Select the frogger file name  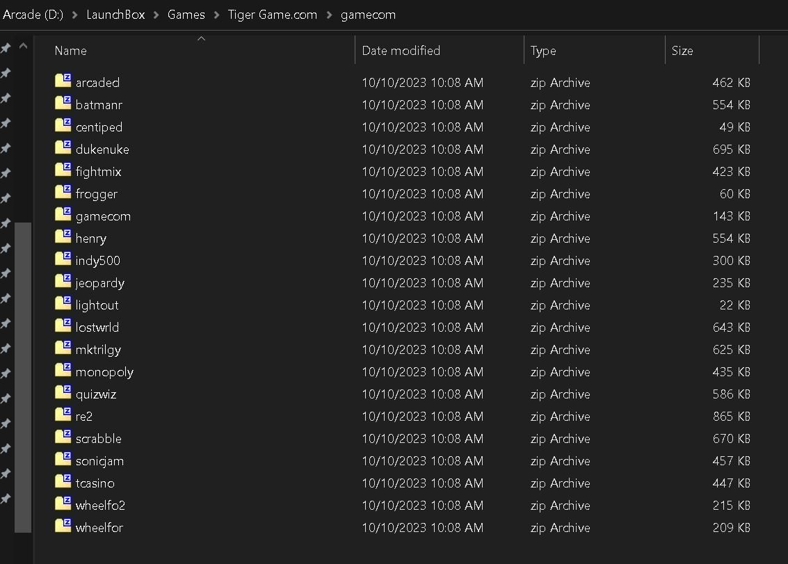tap(97, 194)
